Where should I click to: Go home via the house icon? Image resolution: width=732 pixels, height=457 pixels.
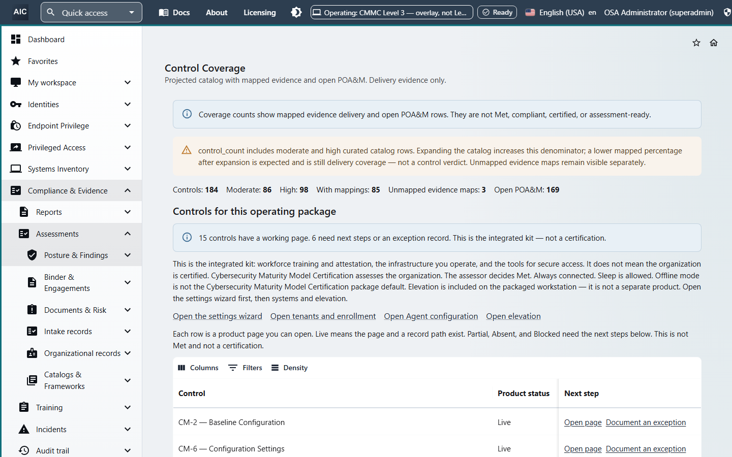pos(714,43)
